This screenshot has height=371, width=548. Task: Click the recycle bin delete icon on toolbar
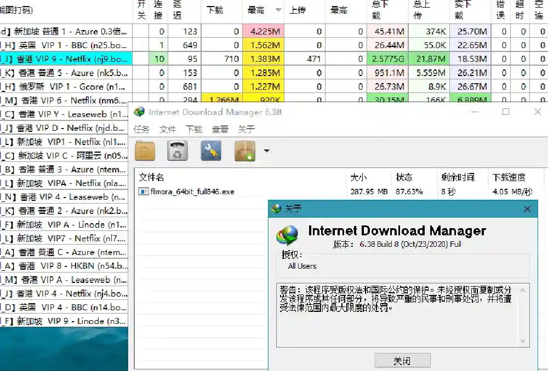pos(177,150)
